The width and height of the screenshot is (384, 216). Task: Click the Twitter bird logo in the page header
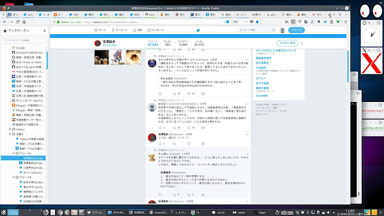point(198,30)
